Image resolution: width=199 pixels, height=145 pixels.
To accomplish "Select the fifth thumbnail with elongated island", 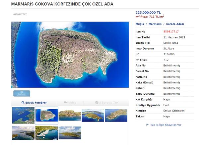I will (x=116, y=115).
